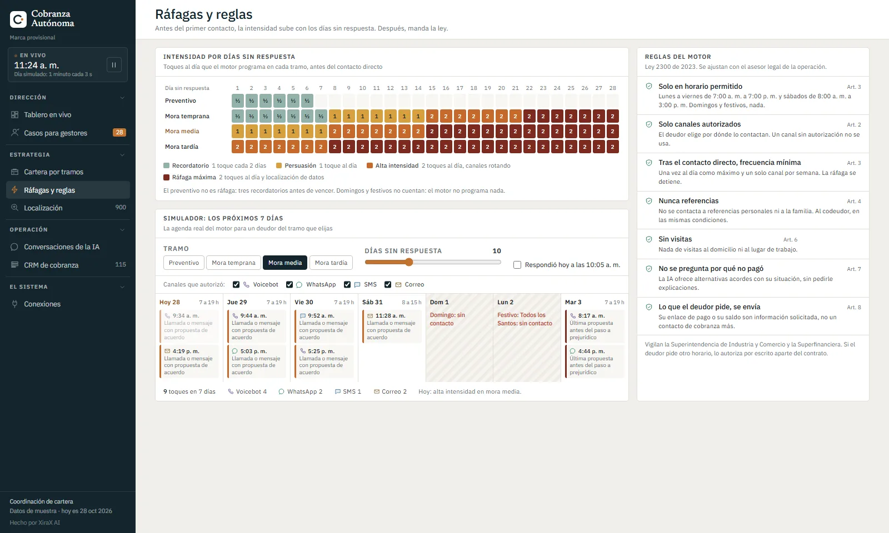Click the Localización search icon
Viewport: 889px width, 533px height.
click(15, 208)
